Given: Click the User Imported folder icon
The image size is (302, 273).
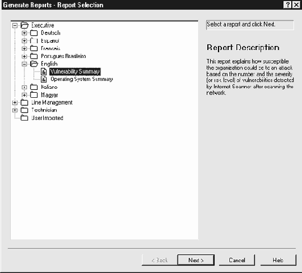Looking at the screenshot, I should click(24, 118).
